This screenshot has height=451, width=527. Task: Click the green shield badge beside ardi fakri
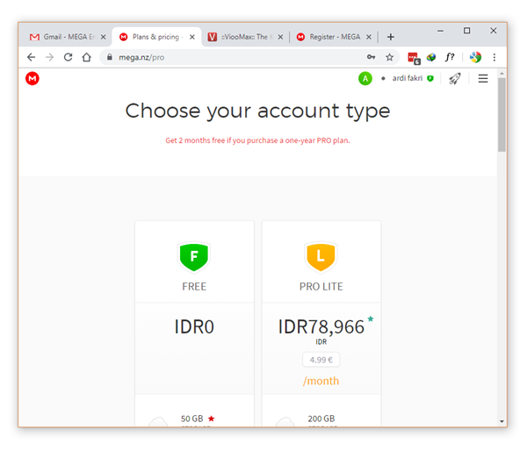point(430,79)
